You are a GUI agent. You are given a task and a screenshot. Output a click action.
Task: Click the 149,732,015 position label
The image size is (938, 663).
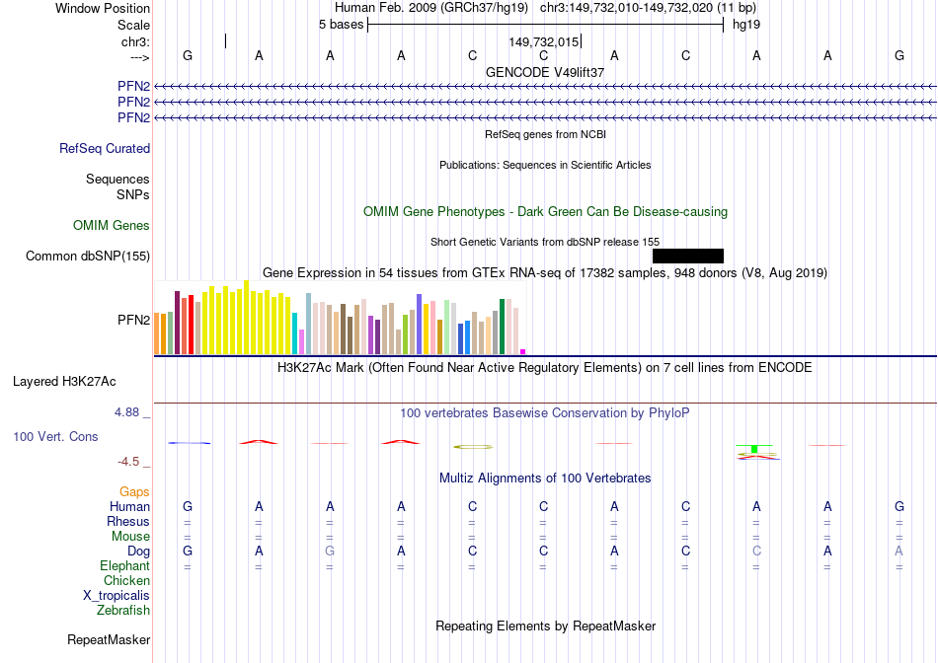click(x=544, y=41)
